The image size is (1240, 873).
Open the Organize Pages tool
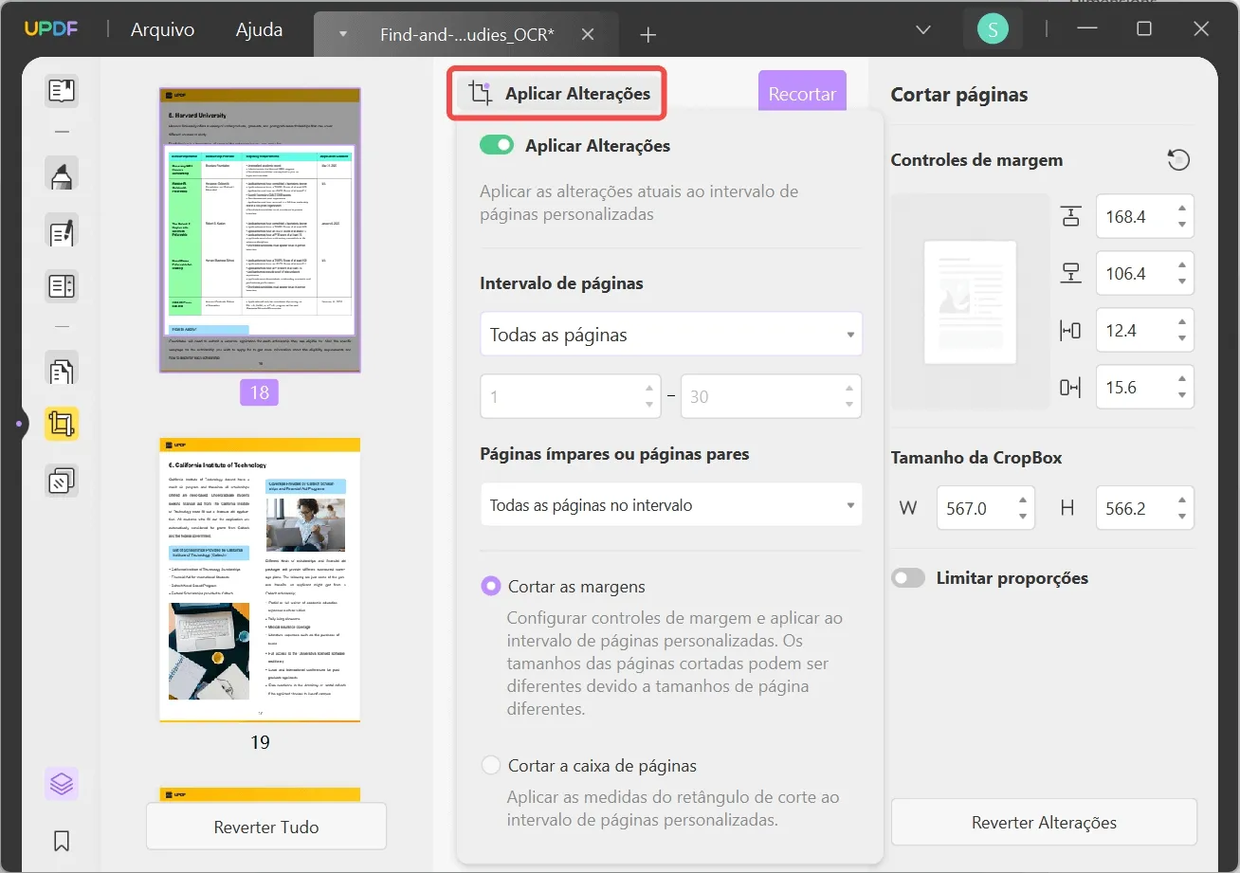click(61, 480)
